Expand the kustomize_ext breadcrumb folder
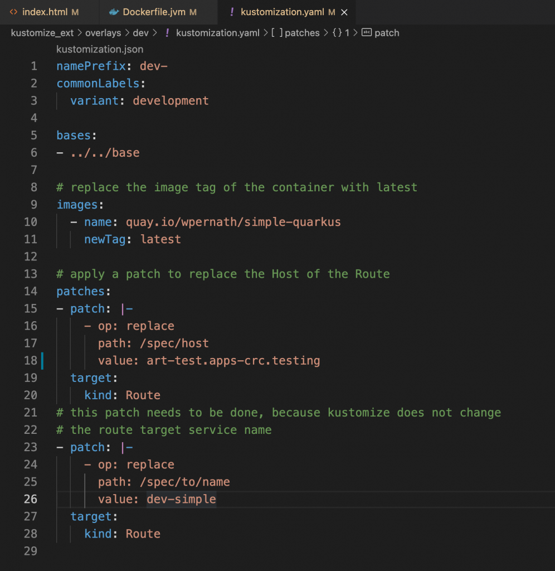Viewport: 555px width, 571px height. pos(41,33)
